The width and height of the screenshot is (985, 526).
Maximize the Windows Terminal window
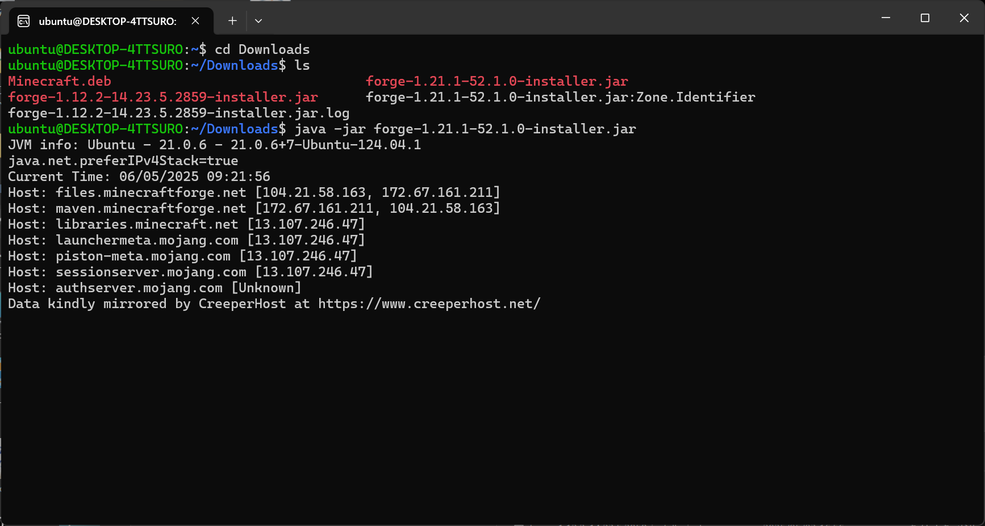click(925, 18)
